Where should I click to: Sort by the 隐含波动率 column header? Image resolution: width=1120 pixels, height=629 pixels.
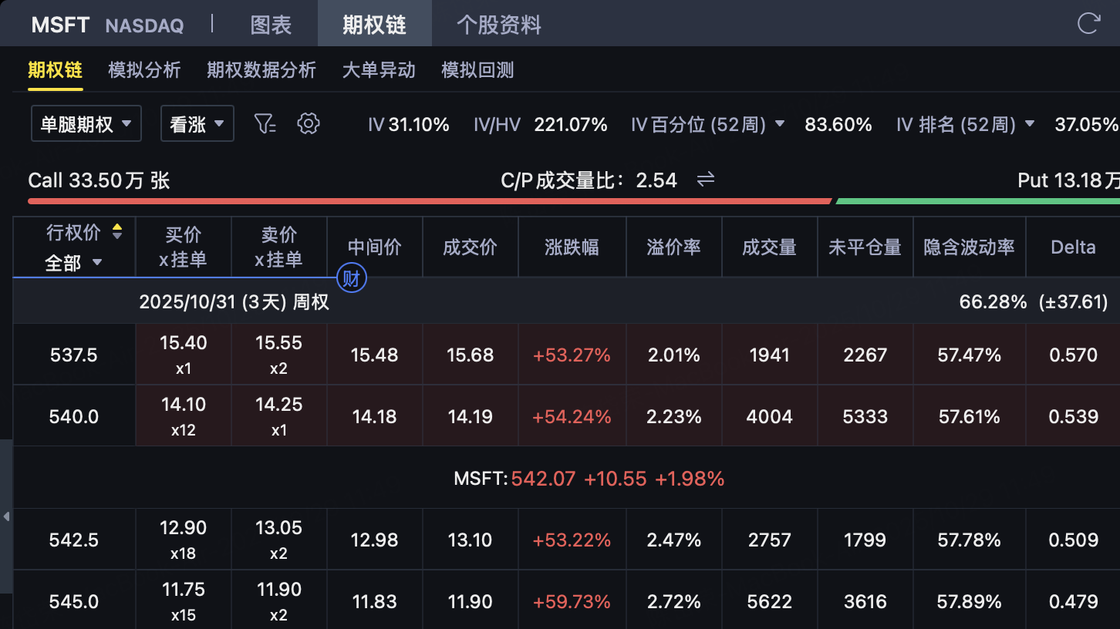click(x=970, y=247)
